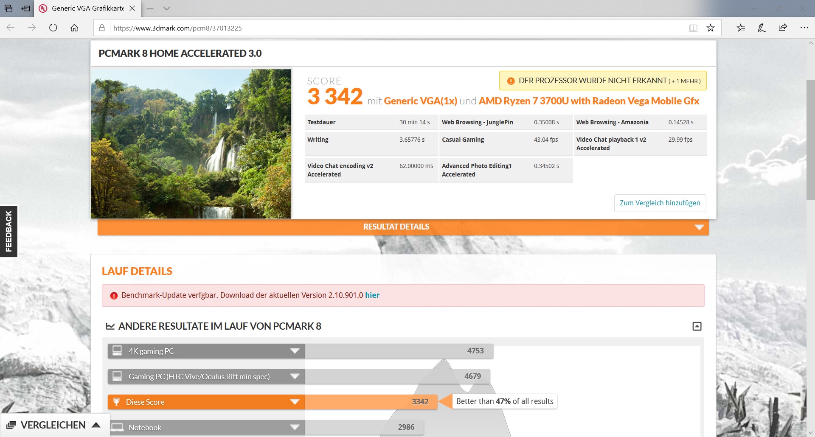Click the page vertical scrollbar thumb
Image resolution: width=815 pixels, height=437 pixels.
(x=810, y=140)
